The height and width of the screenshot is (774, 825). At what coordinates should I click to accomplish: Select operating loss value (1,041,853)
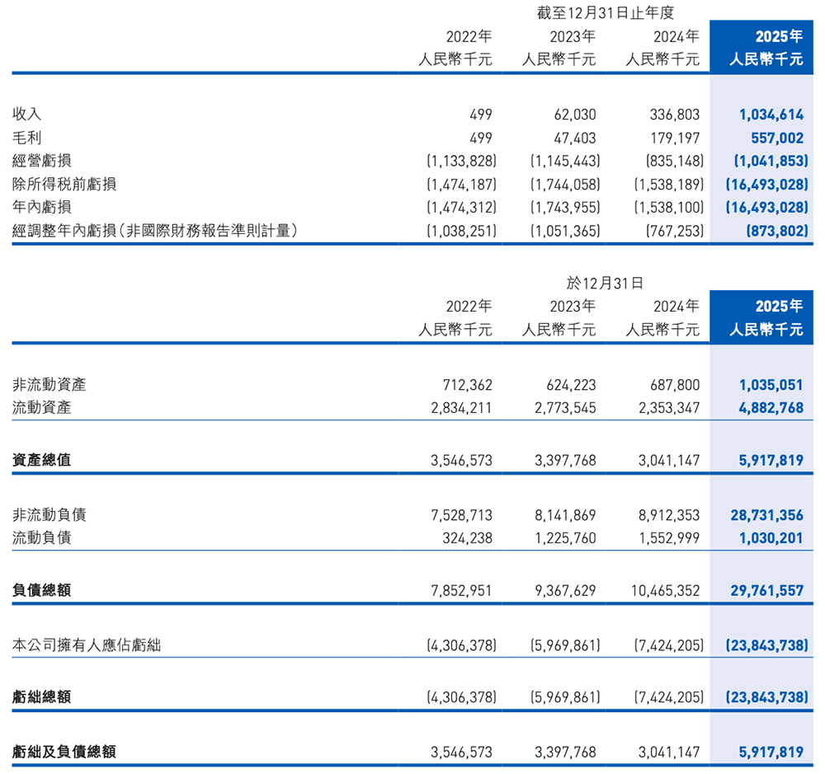(x=771, y=161)
